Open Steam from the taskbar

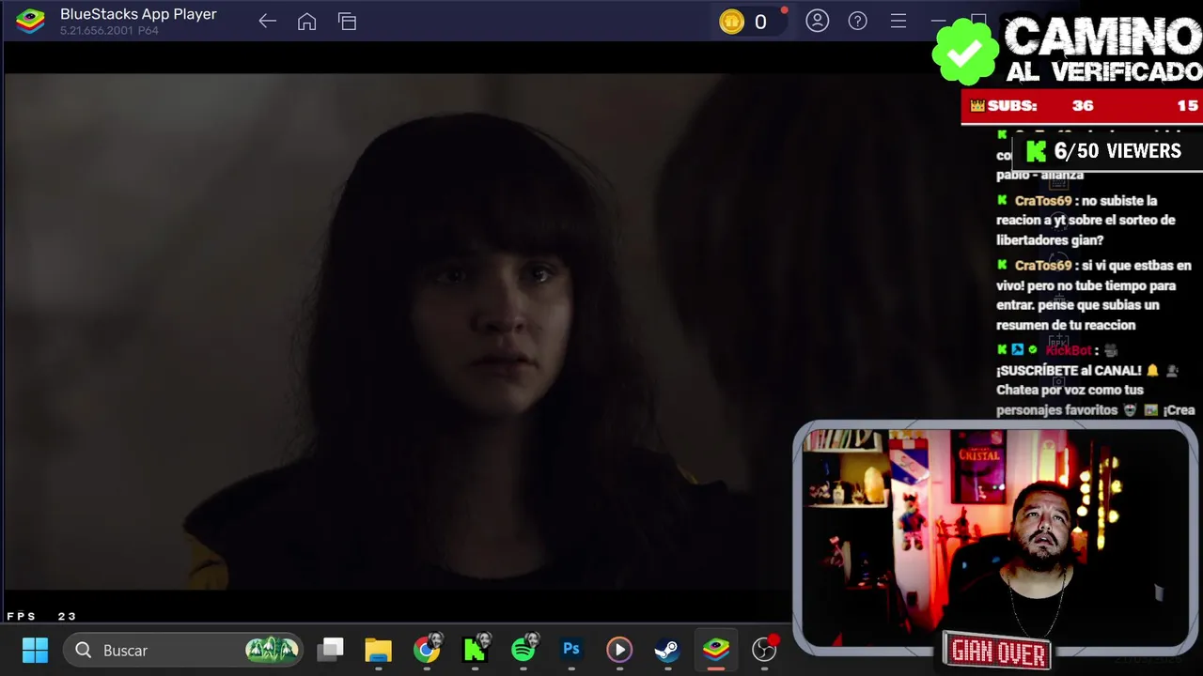coord(667,650)
